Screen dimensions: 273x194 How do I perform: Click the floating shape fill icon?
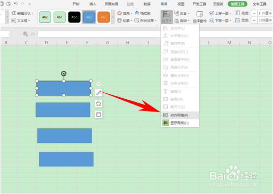pos(98,104)
